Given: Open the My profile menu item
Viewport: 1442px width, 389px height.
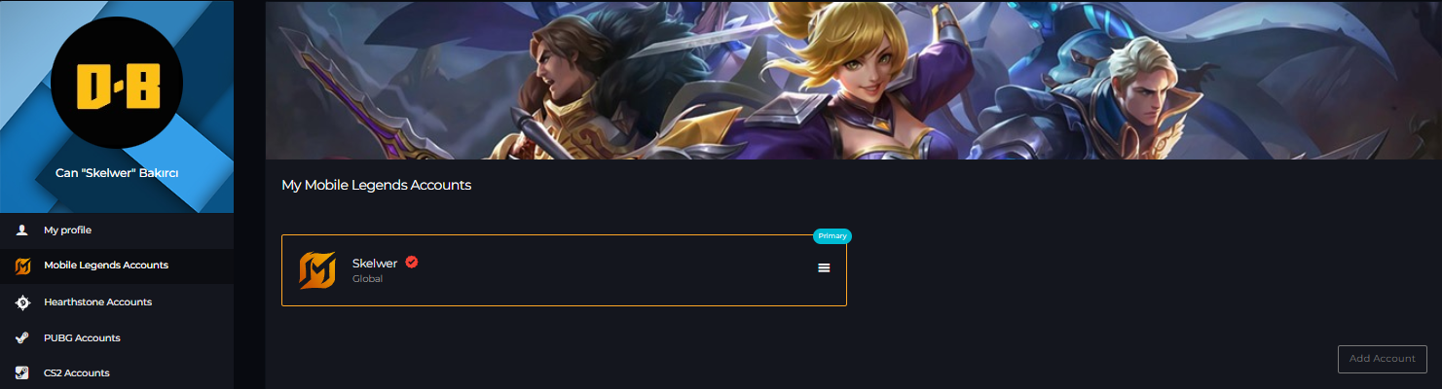Looking at the screenshot, I should click(x=117, y=230).
